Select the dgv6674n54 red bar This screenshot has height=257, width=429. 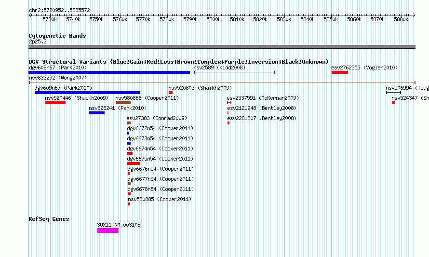click(x=130, y=153)
